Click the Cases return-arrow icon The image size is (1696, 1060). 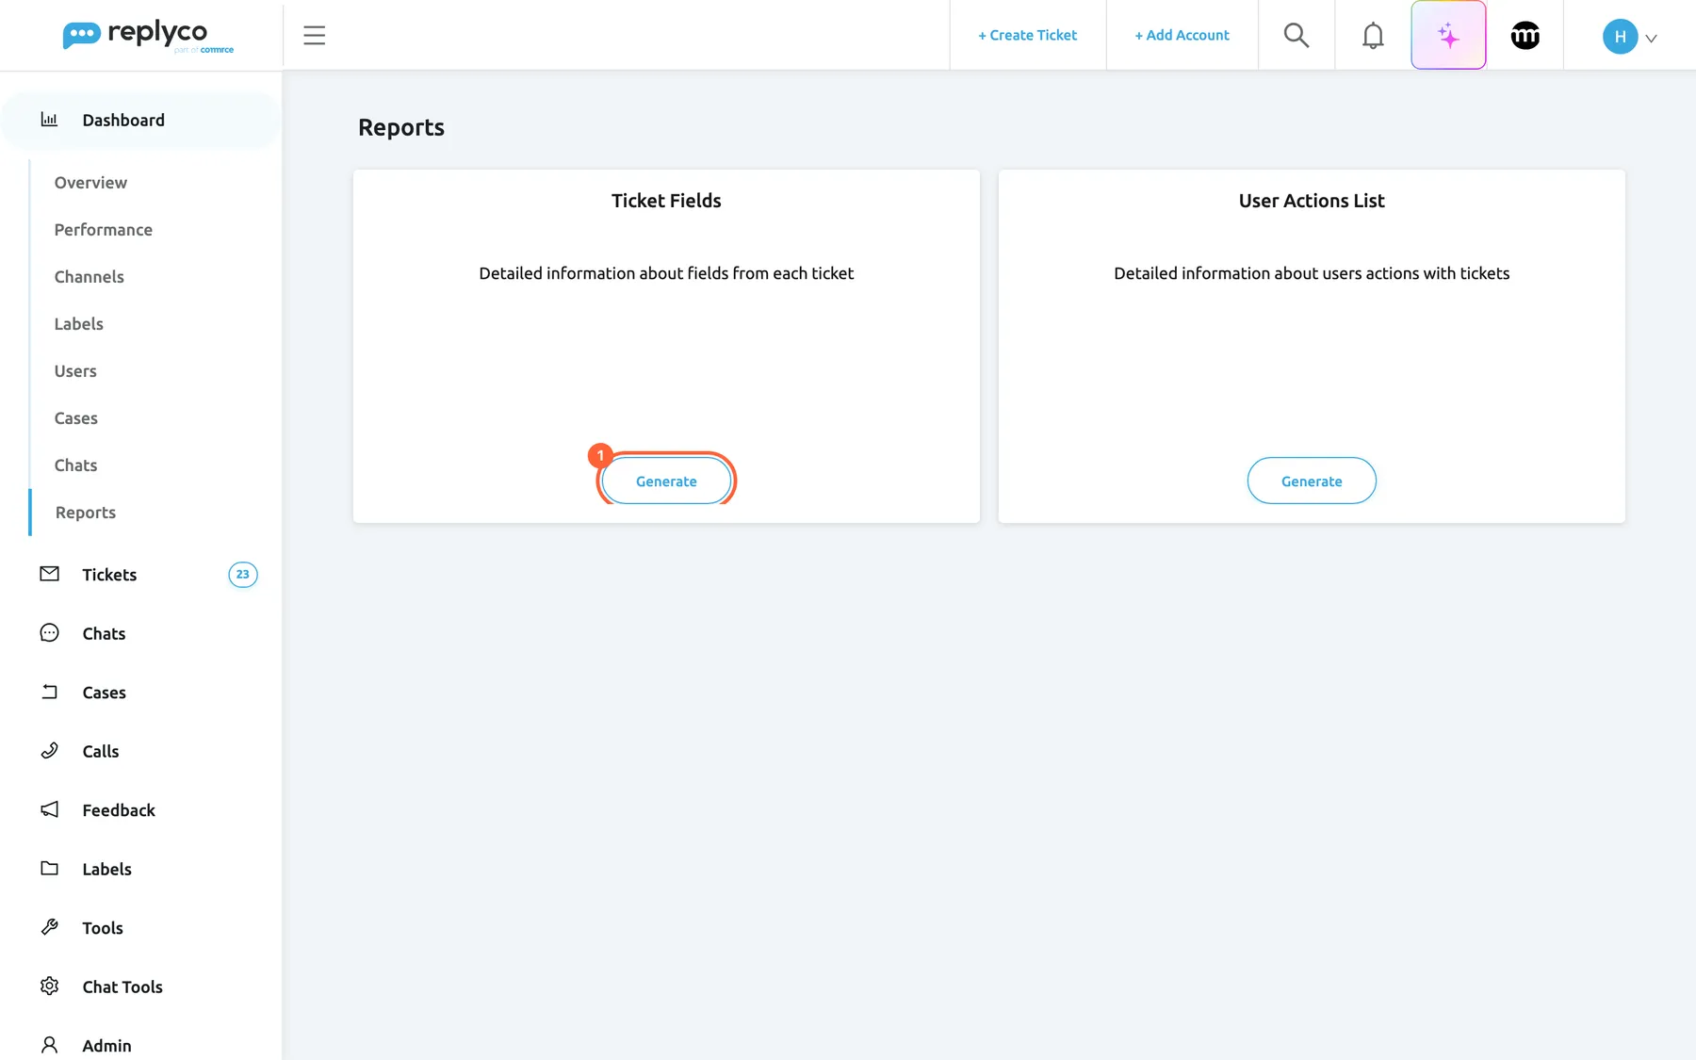(x=50, y=692)
